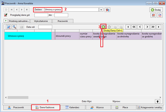Open the Dane Kadrowe tab

[46, 107]
